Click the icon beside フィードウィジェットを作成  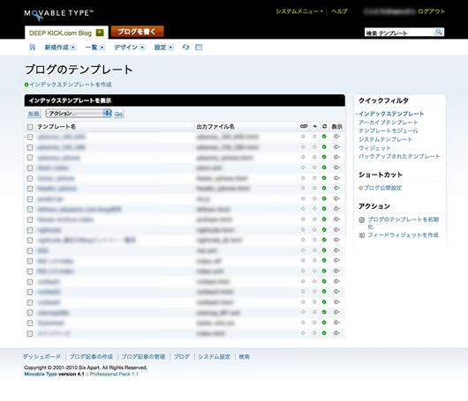pos(361,235)
